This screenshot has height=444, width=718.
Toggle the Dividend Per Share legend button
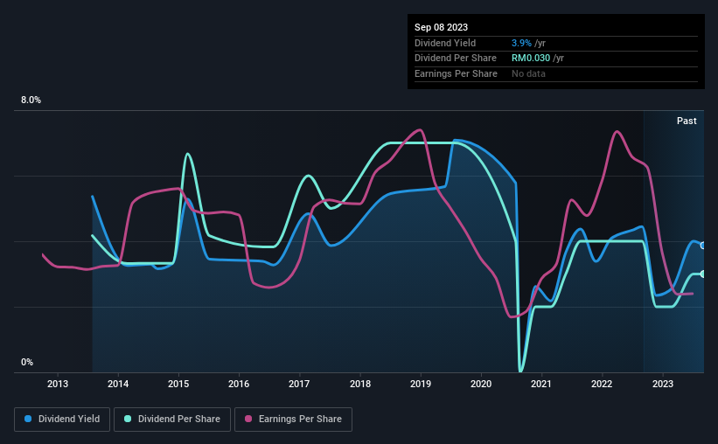[172, 420]
